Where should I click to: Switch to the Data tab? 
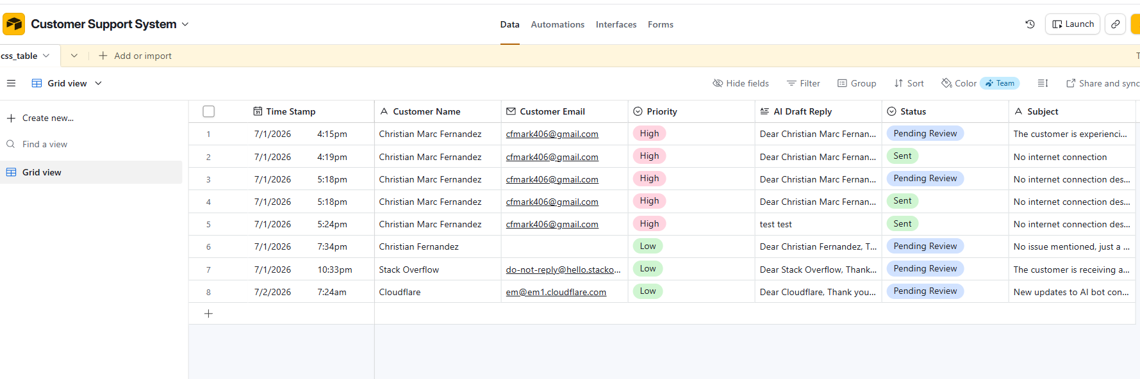[x=509, y=24]
